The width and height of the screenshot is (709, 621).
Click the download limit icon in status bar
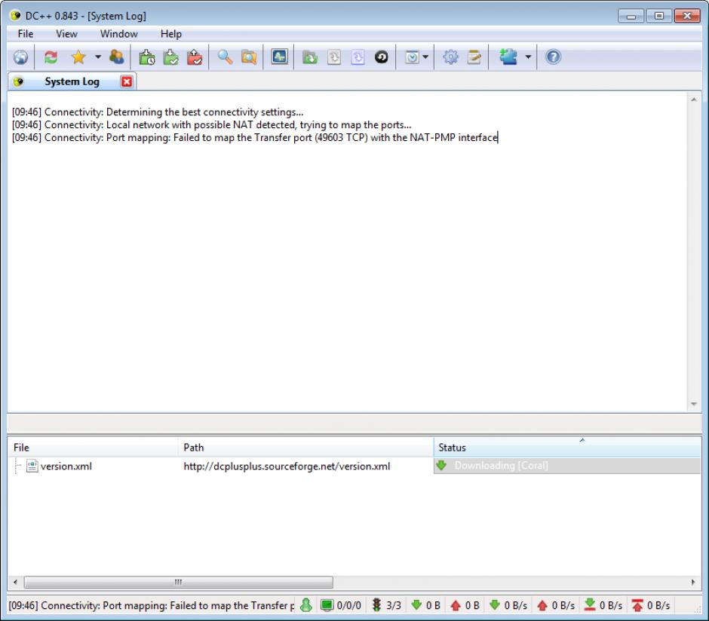coord(590,604)
